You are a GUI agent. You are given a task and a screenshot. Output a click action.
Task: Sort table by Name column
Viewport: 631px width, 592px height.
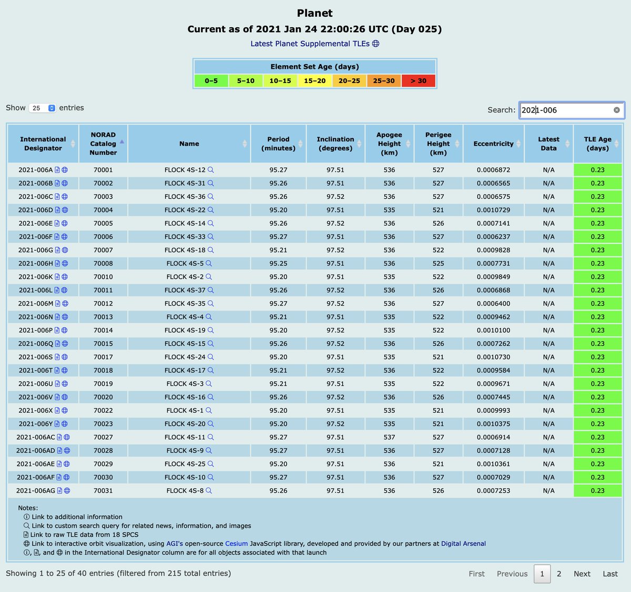(x=189, y=144)
